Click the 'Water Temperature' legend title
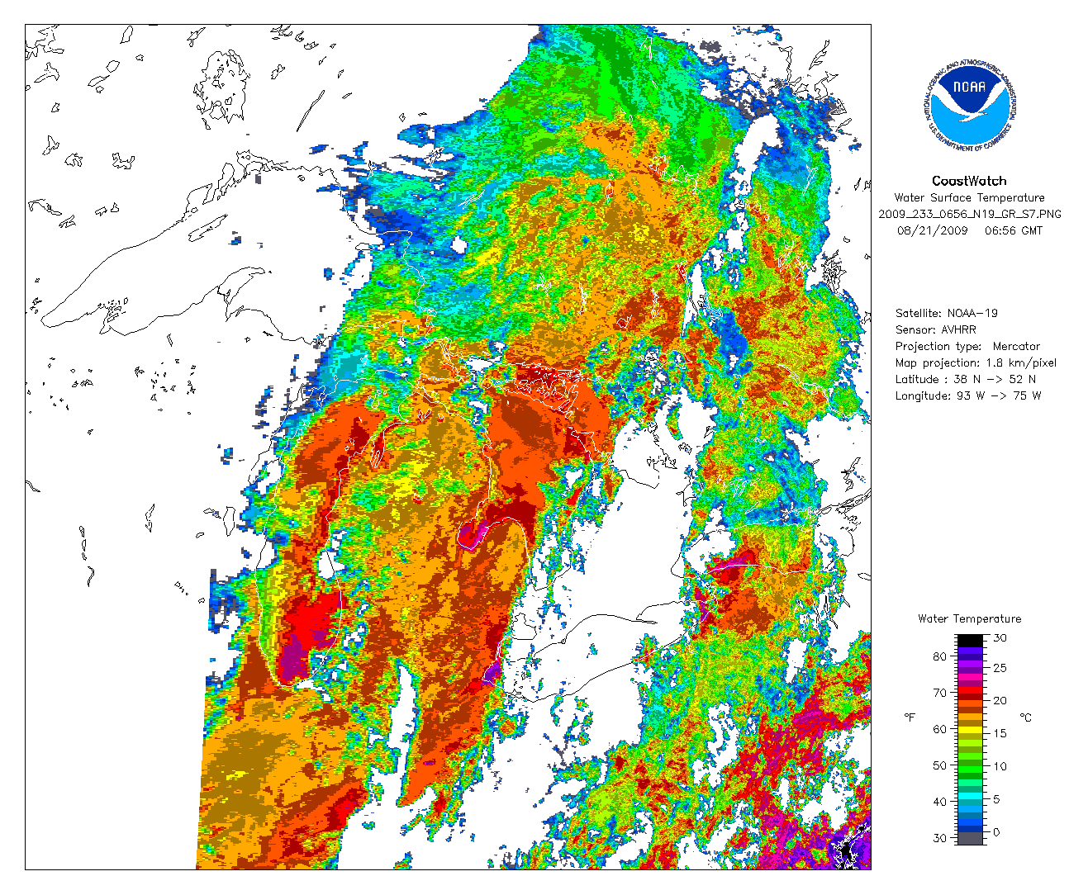Viewport: 1069px width, 895px height. (970, 618)
